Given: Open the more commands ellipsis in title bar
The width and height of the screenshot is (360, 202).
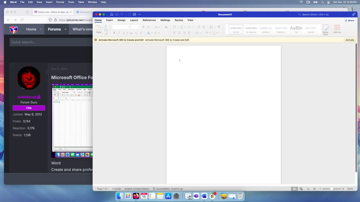Looking at the screenshot, I should (x=139, y=14).
